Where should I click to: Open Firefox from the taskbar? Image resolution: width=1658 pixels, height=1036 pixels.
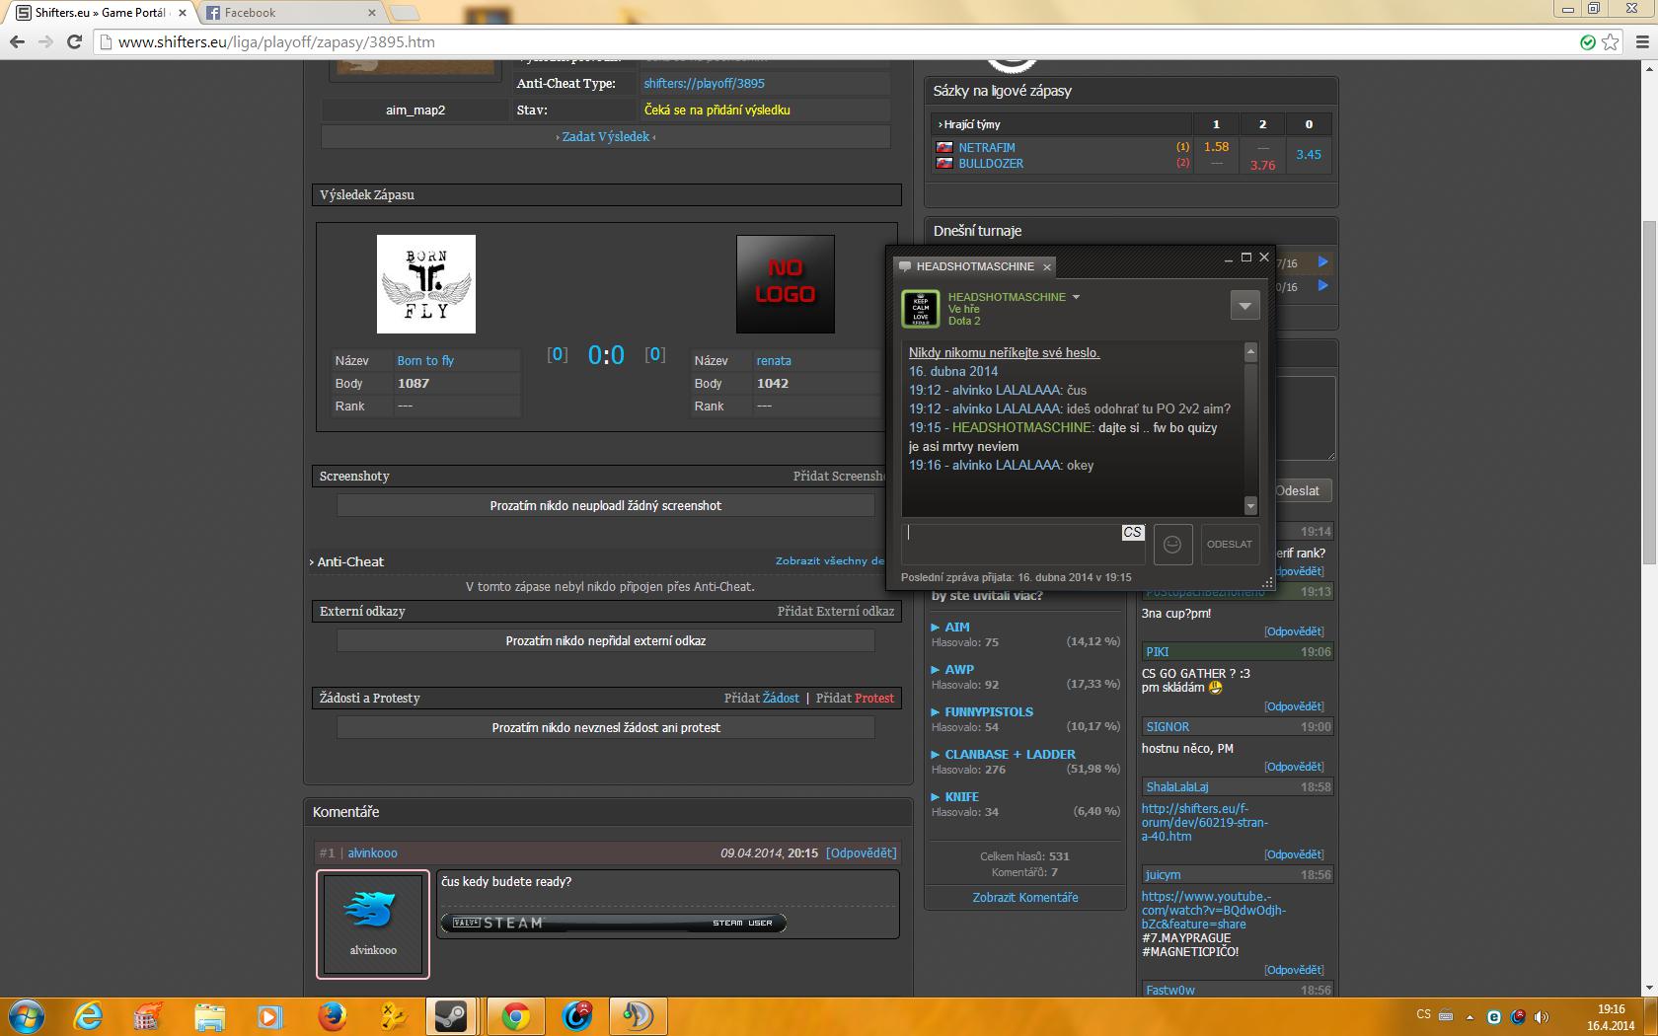(333, 1015)
